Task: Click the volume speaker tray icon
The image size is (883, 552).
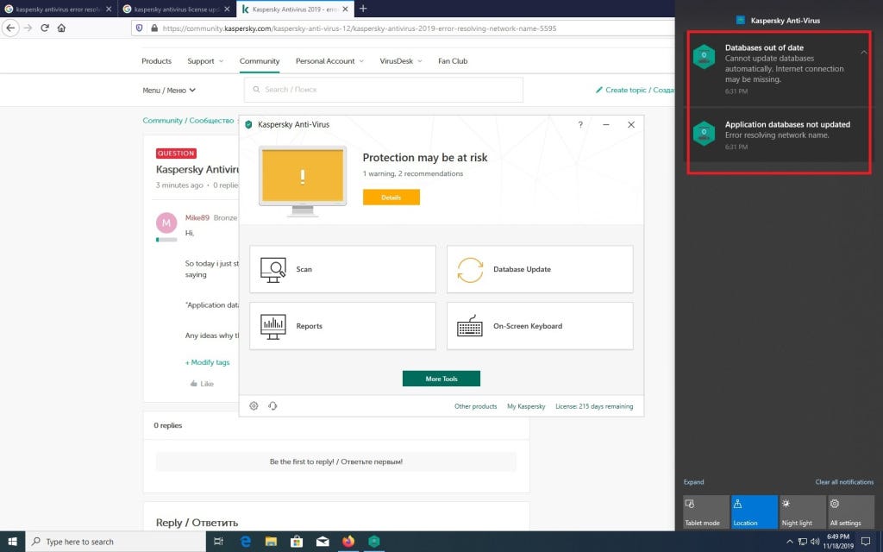Action: click(815, 542)
